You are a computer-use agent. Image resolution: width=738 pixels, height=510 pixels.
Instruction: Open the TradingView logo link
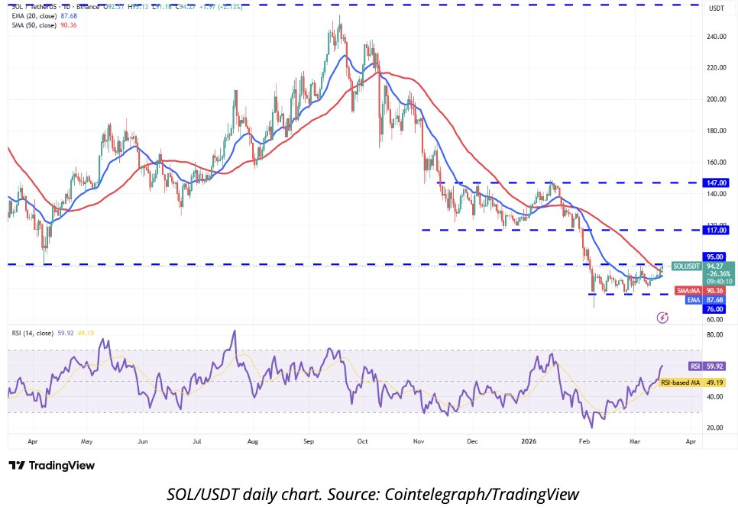pyautogui.click(x=52, y=466)
